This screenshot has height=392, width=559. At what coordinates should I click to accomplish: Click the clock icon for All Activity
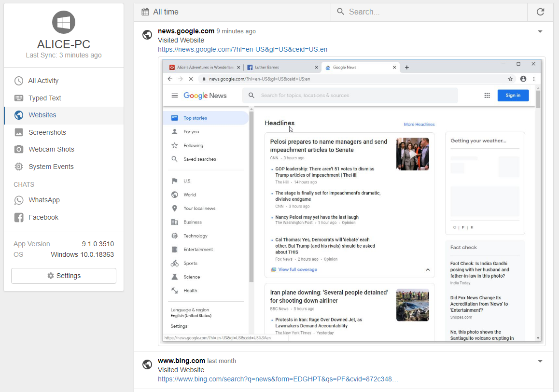18,81
